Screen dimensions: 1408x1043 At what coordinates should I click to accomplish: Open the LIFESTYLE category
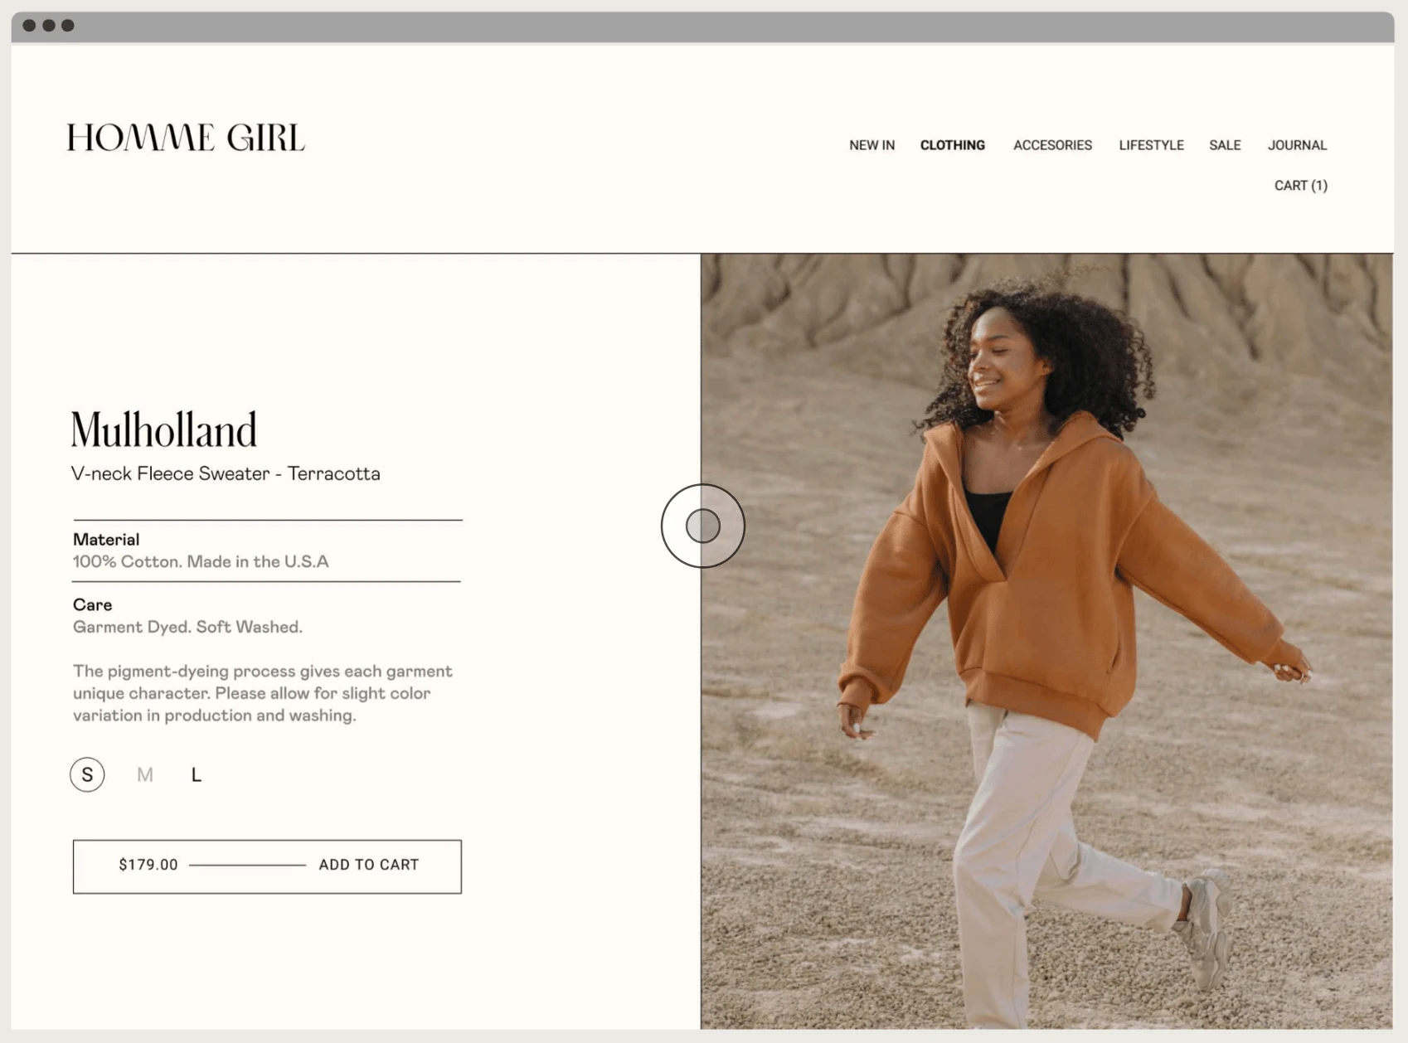tap(1151, 145)
